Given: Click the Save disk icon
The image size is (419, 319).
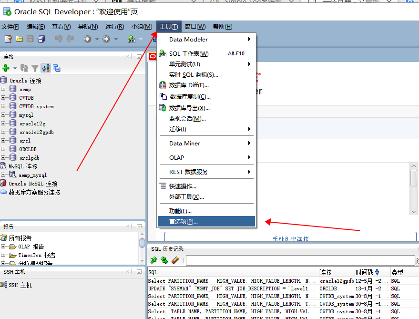Looking at the screenshot, I should pos(30,39).
